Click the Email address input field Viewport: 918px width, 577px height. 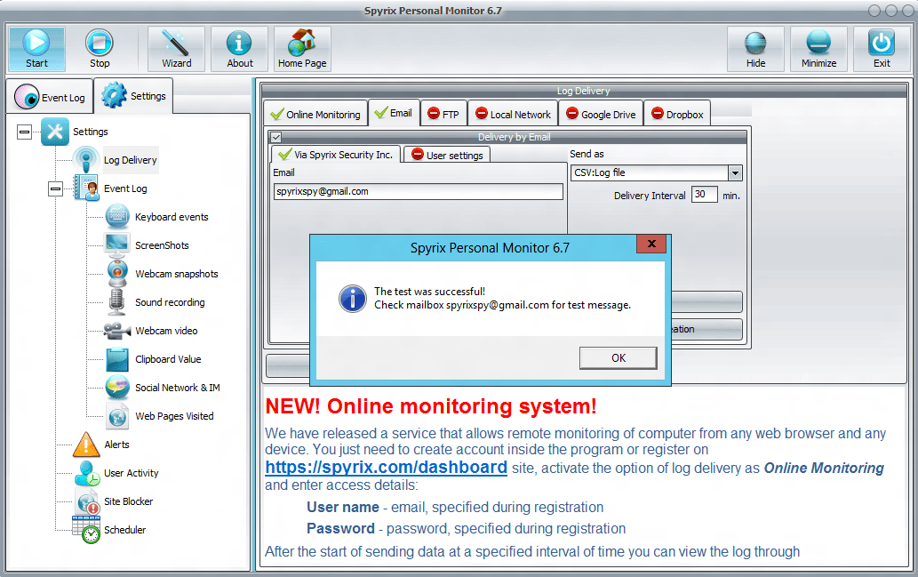[x=419, y=191]
